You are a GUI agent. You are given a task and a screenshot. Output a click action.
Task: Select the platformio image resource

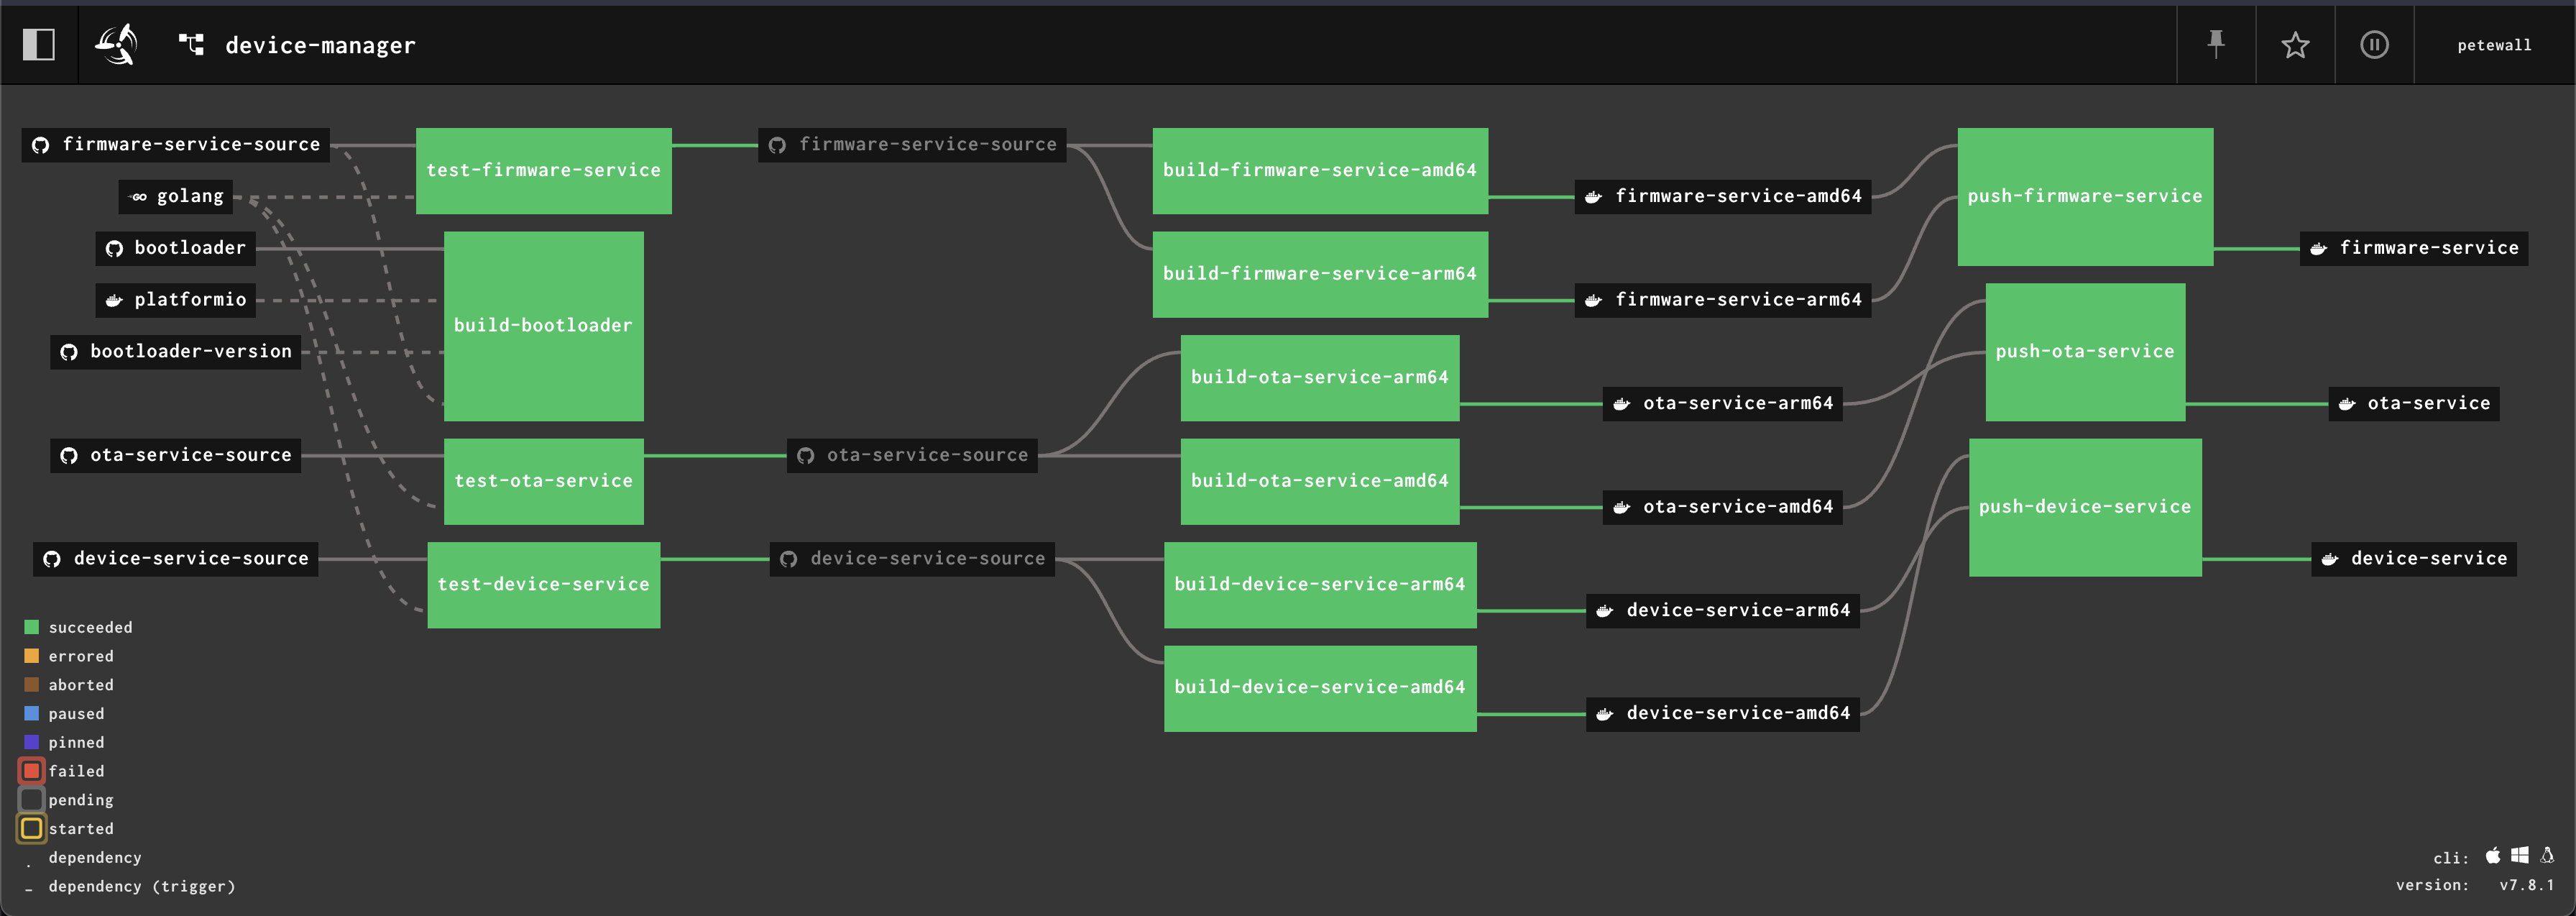pyautogui.click(x=176, y=300)
